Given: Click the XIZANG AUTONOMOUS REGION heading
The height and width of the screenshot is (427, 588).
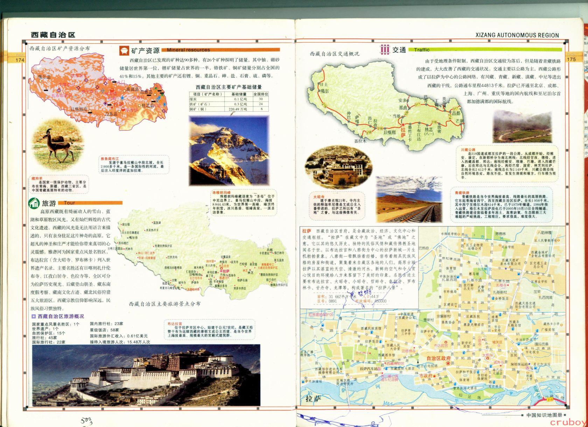Looking at the screenshot, I should tap(518, 35).
